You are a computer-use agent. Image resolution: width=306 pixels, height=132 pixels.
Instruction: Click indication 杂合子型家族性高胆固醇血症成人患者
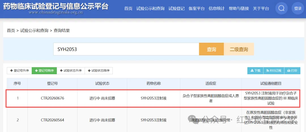(x=211, y=98)
